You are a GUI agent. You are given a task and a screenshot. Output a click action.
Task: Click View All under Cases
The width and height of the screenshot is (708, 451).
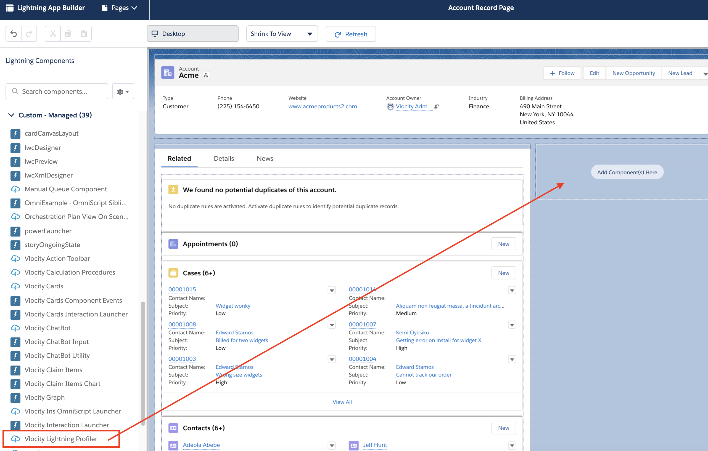coord(342,402)
